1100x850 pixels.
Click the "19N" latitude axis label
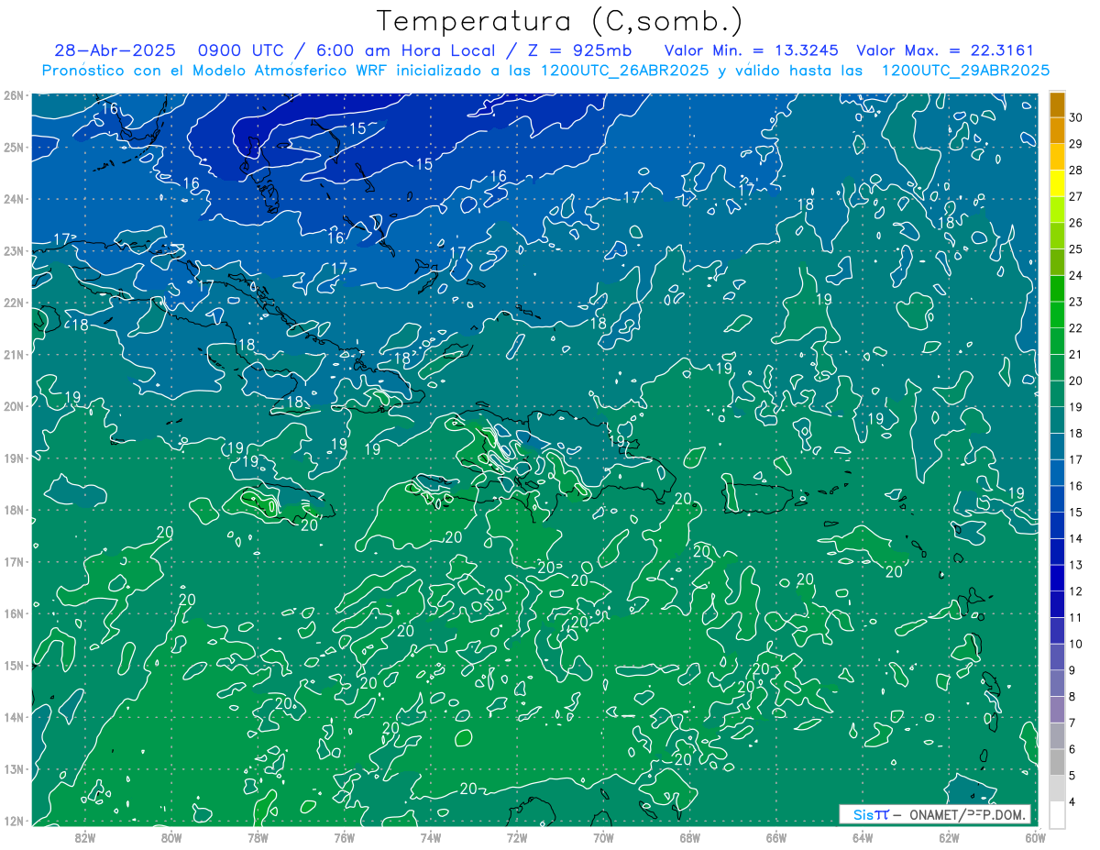point(14,458)
